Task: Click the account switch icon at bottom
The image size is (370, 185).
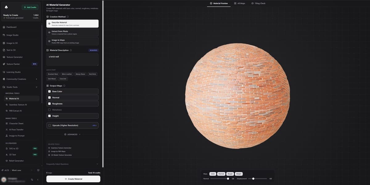Action: [32, 180]
